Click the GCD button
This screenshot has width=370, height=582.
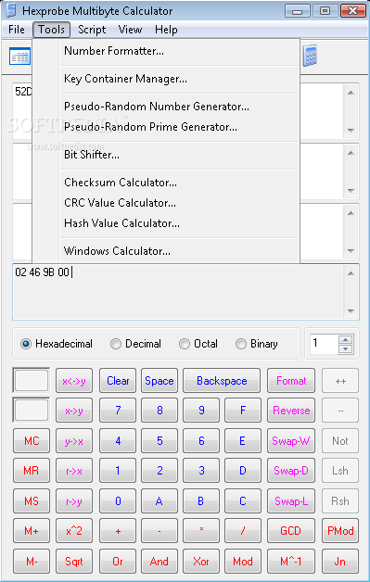tap(291, 531)
